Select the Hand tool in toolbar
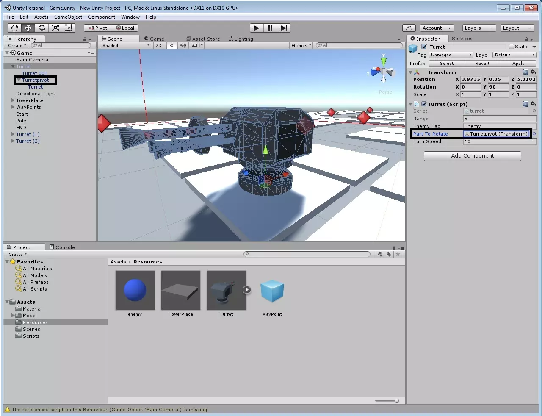Viewport: 542px width, 416px height. (x=14, y=28)
